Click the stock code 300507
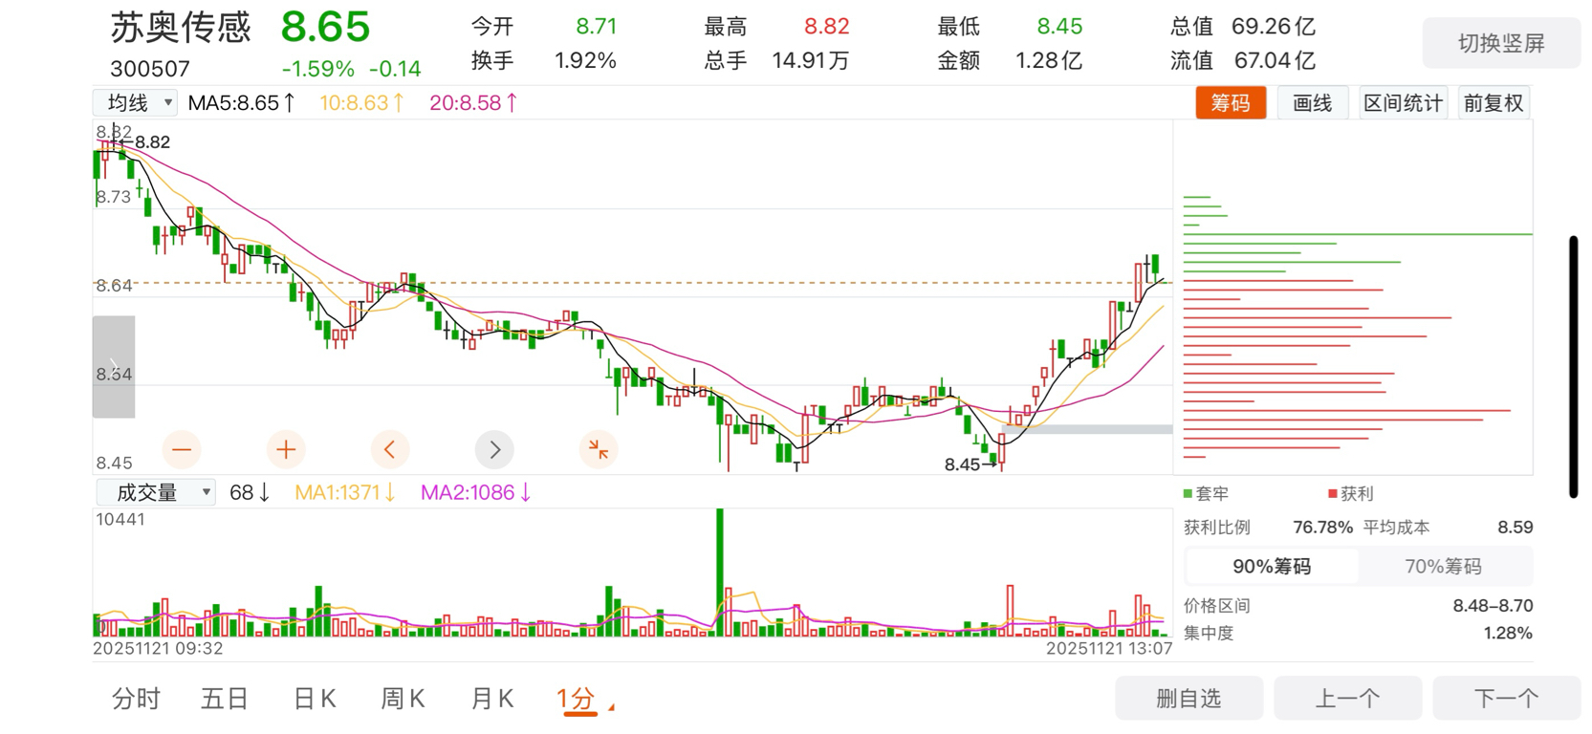The width and height of the screenshot is (1592, 734). 150,69
